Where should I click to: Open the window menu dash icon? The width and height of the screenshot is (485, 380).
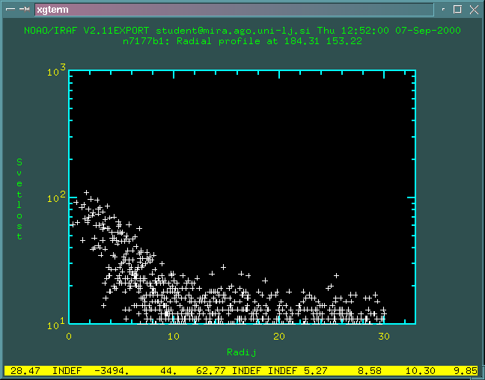point(10,9)
